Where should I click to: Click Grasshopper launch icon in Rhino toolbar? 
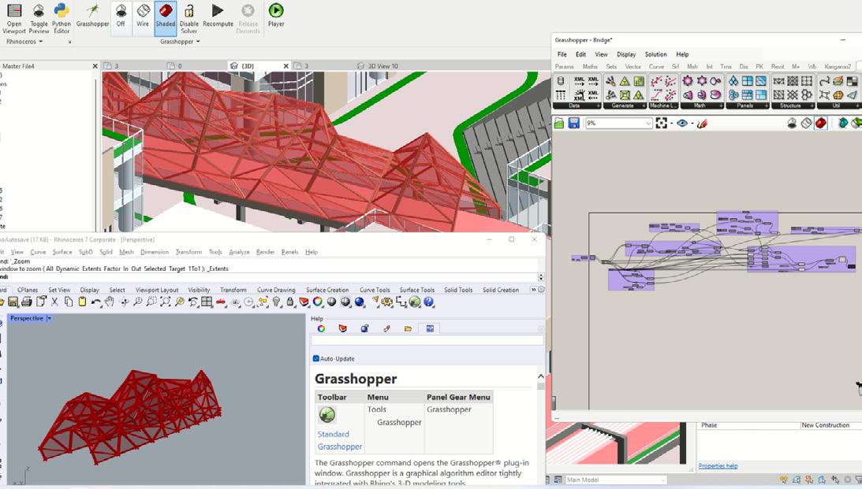coord(415,302)
